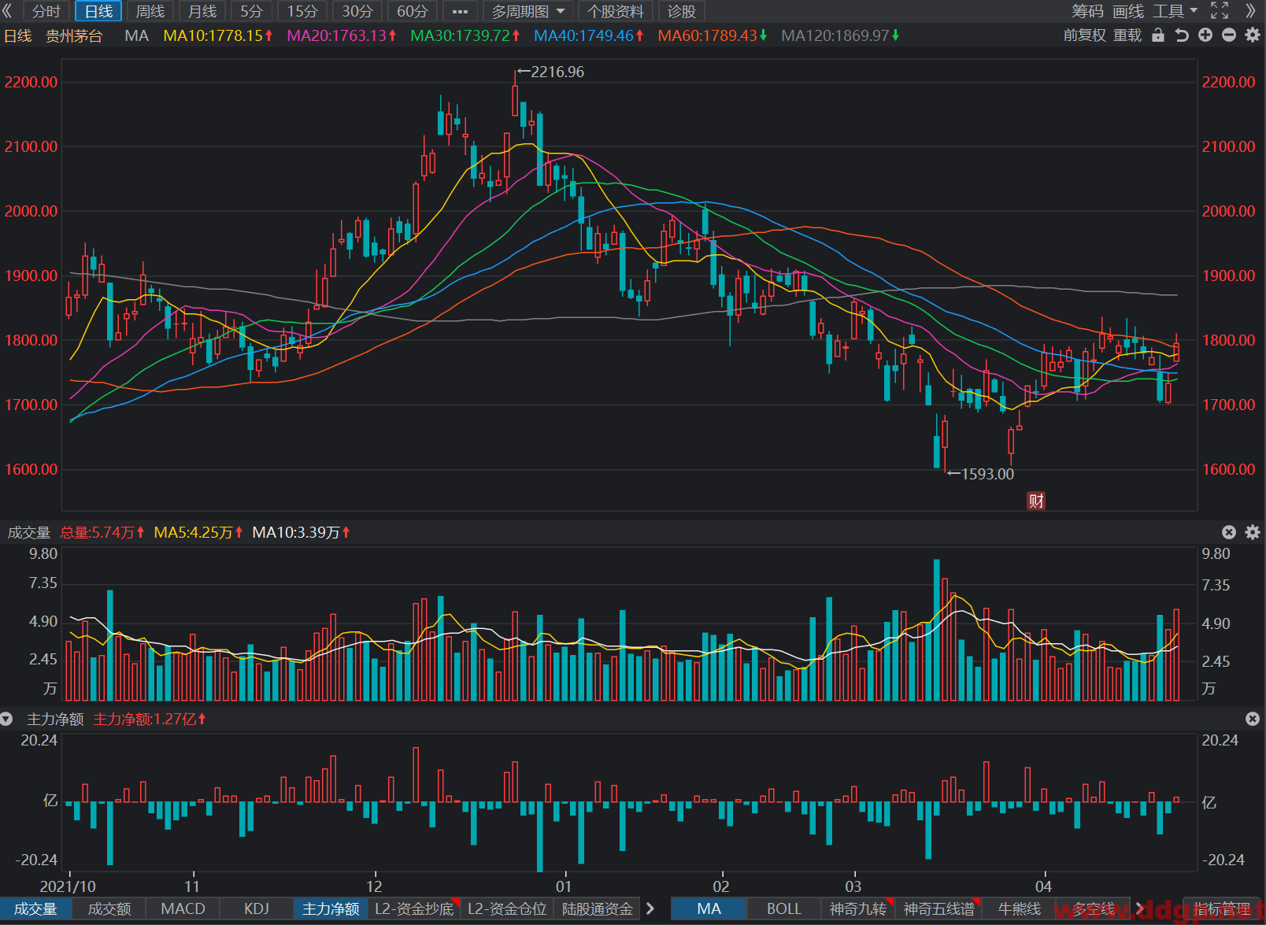Switch to 60分 minute chart
Image resolution: width=1266 pixels, height=925 pixels.
[x=413, y=12]
